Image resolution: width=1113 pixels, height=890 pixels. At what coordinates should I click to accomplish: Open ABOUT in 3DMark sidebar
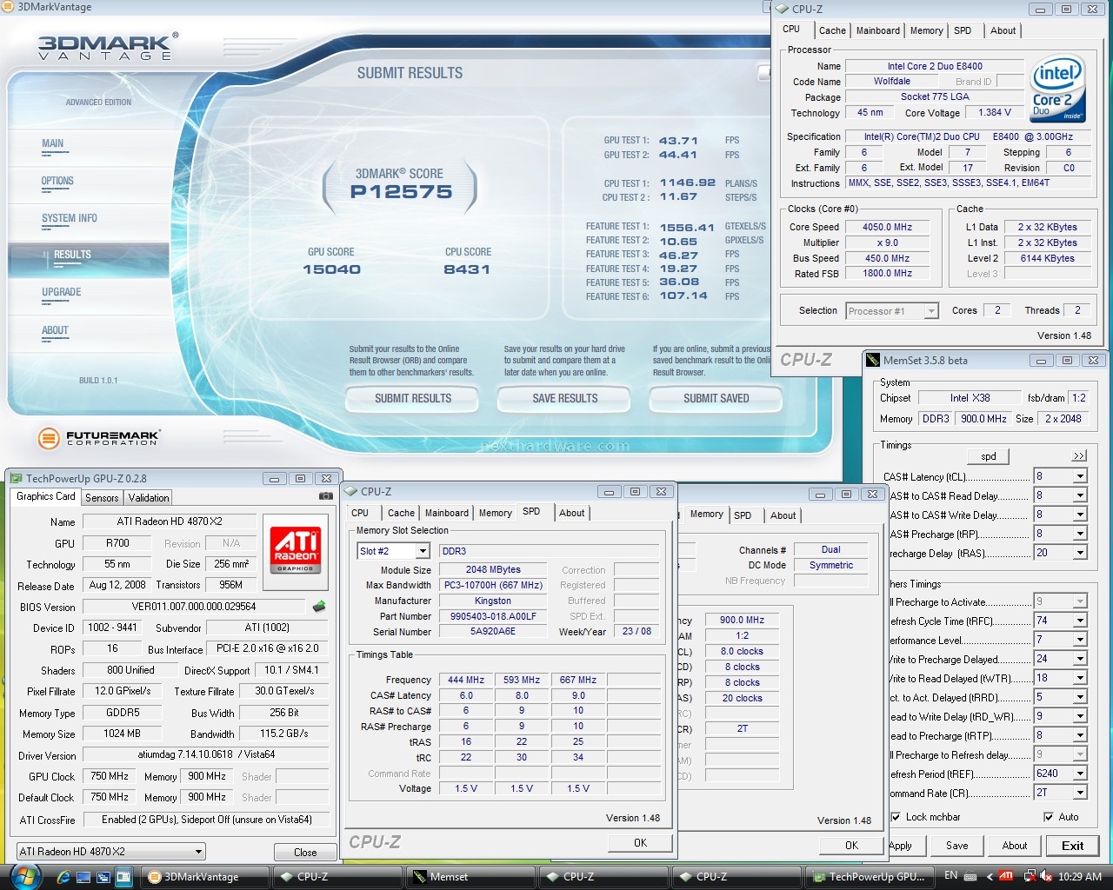tap(55, 330)
